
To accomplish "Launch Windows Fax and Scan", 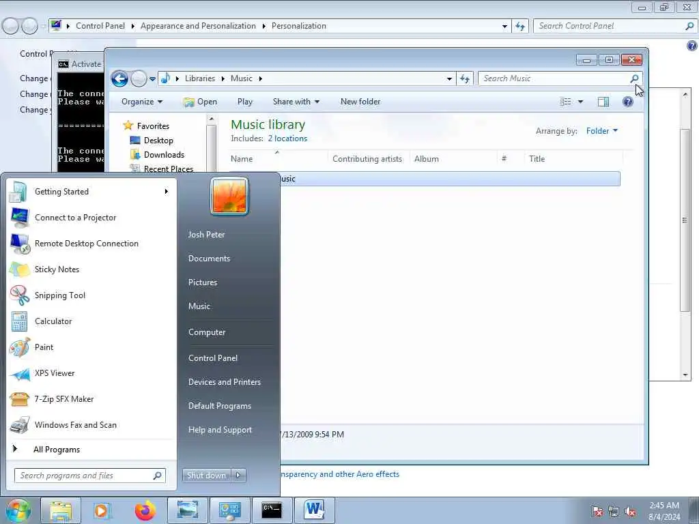I will pyautogui.click(x=91, y=424).
